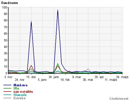Viewport: 130px width, 101px height.
Task: Click the '30. mar' date label
Action: tap(88, 80)
